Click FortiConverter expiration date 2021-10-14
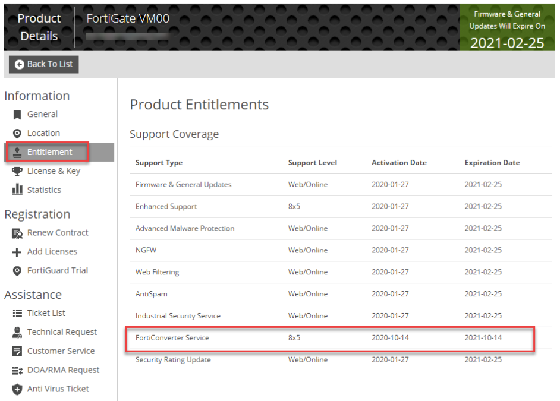560x401 pixels. tap(483, 338)
